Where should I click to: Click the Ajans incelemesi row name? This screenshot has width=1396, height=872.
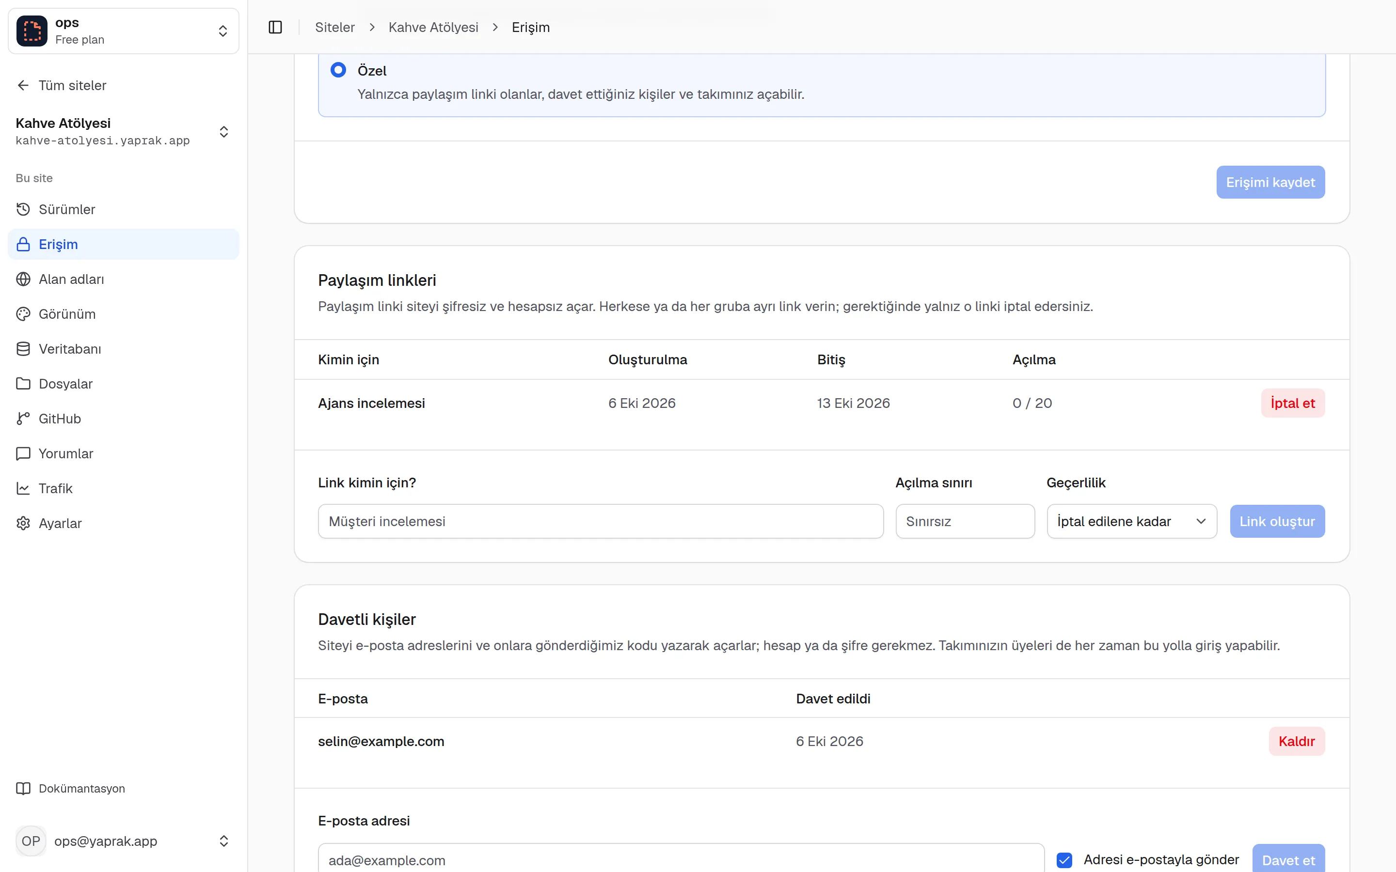371,403
